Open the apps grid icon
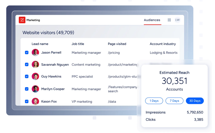The height and width of the screenshot is (133, 215). 169,20
